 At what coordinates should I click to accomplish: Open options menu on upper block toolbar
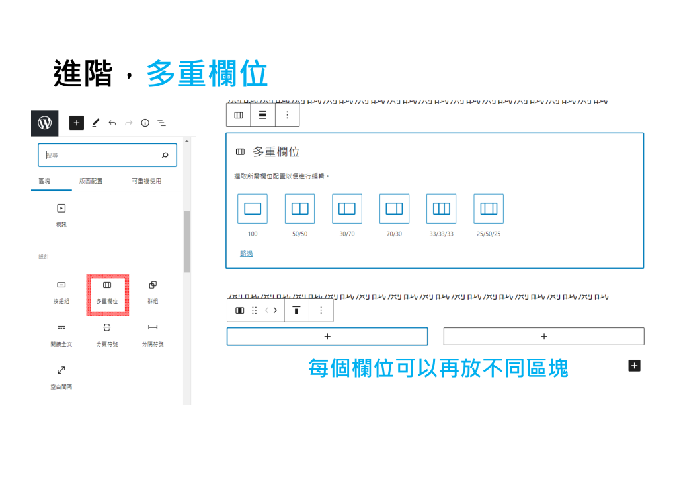tap(287, 115)
